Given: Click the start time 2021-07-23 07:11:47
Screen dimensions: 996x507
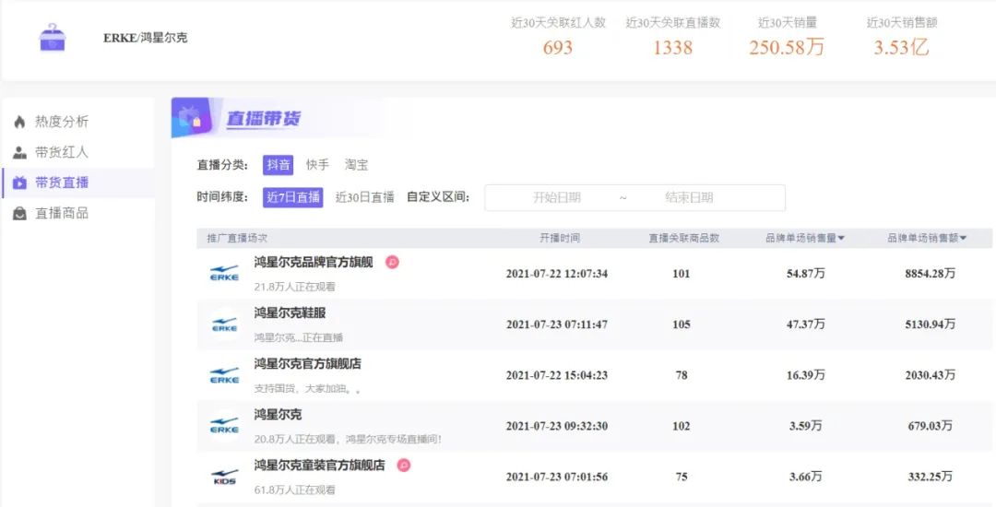Looking at the screenshot, I should coord(556,324).
